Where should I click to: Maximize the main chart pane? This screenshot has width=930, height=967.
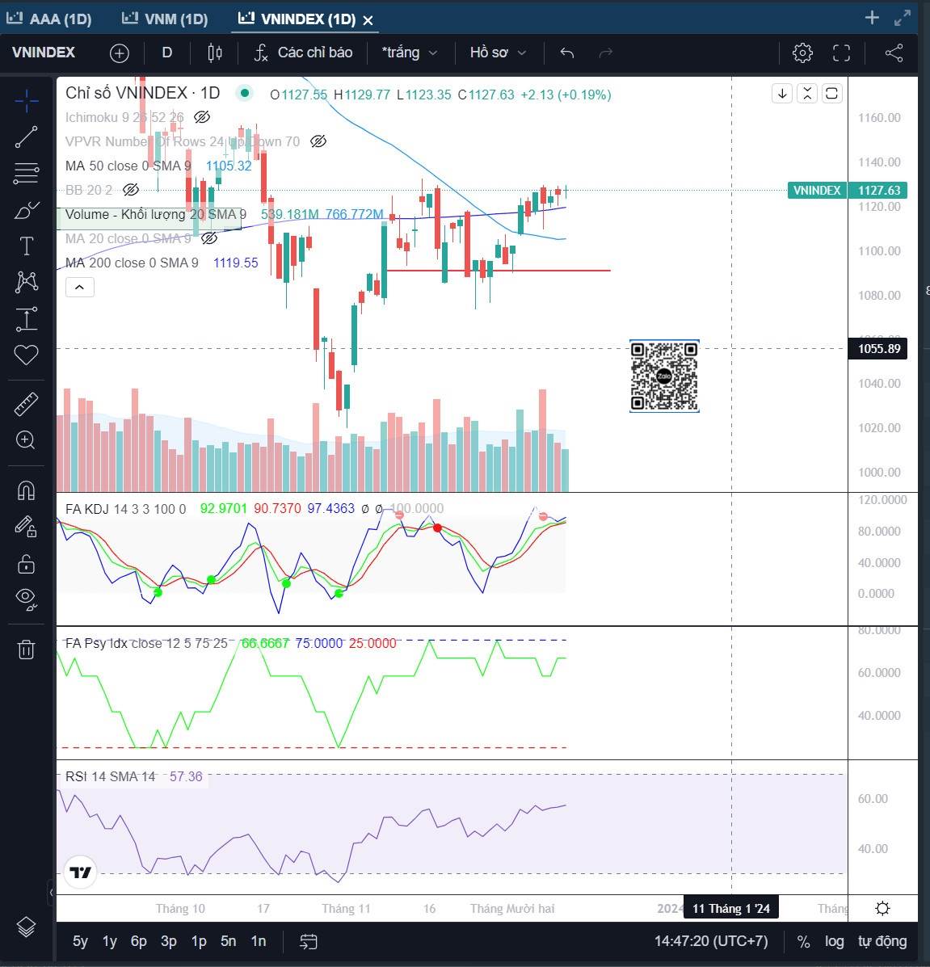pyautogui.click(x=831, y=94)
